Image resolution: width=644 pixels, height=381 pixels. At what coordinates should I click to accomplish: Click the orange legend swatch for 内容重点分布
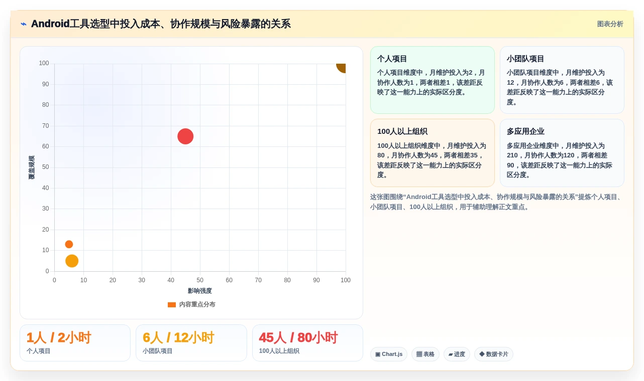point(172,304)
